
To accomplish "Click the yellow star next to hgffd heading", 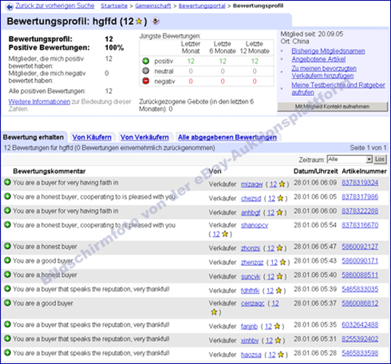I will (x=139, y=21).
